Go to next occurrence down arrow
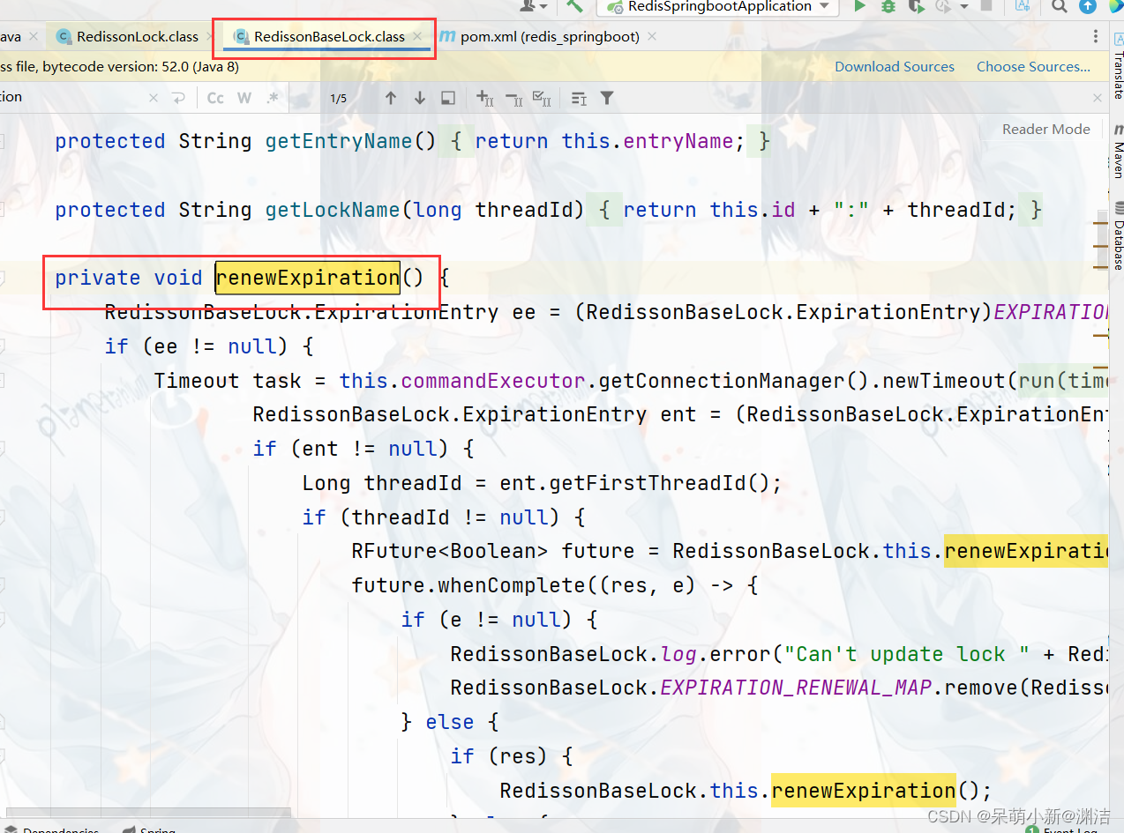The image size is (1124, 833). tap(420, 98)
